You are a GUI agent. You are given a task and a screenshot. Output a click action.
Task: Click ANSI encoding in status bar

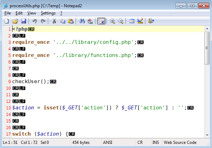click(x=108, y=142)
